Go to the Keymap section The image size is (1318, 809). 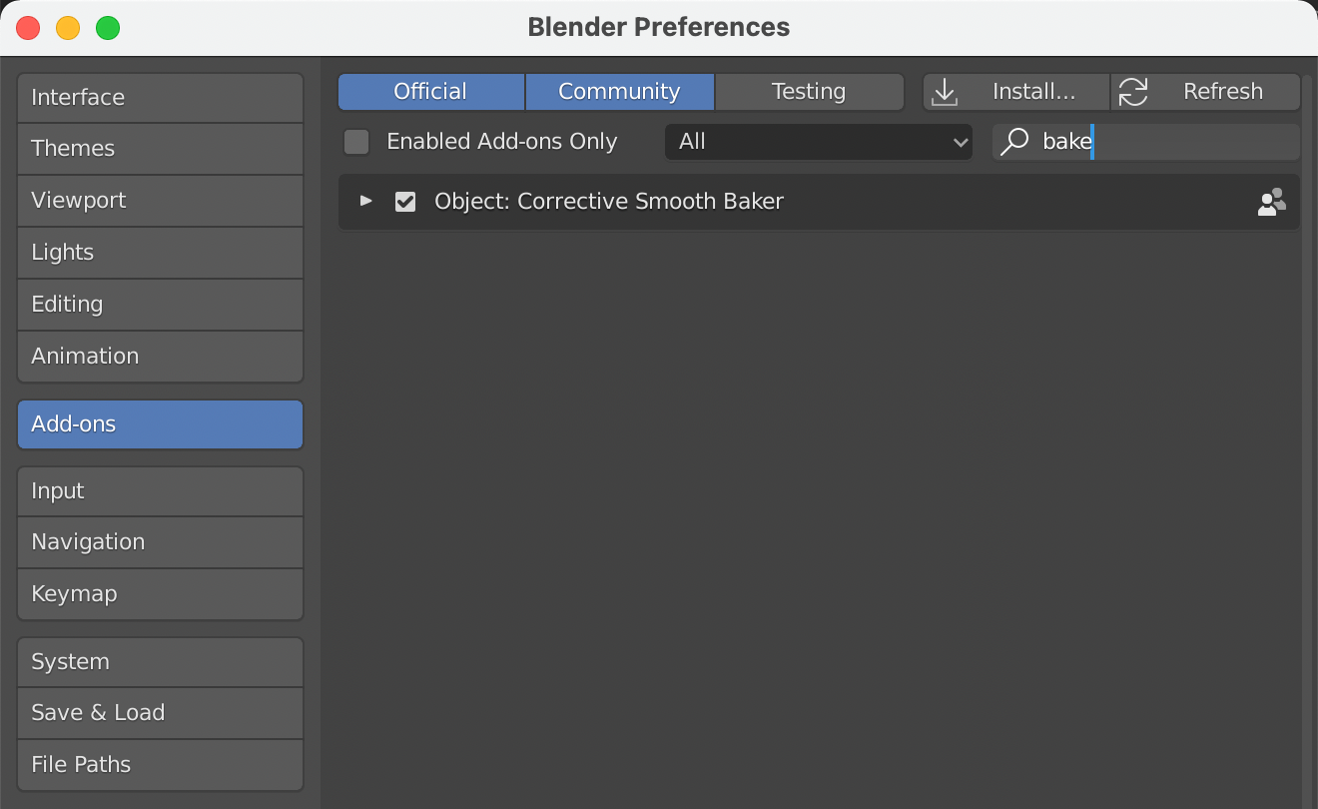160,593
